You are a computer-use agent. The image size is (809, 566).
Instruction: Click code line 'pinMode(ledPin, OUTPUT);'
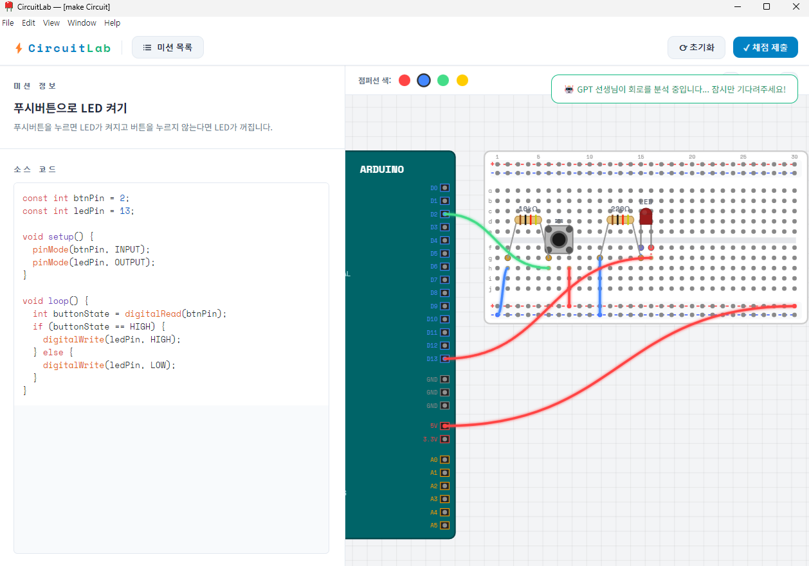pos(94,262)
